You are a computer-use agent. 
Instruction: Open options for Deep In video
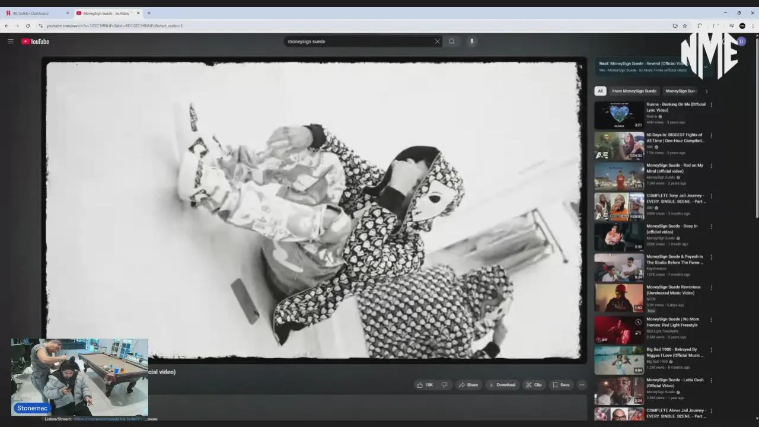(x=711, y=227)
